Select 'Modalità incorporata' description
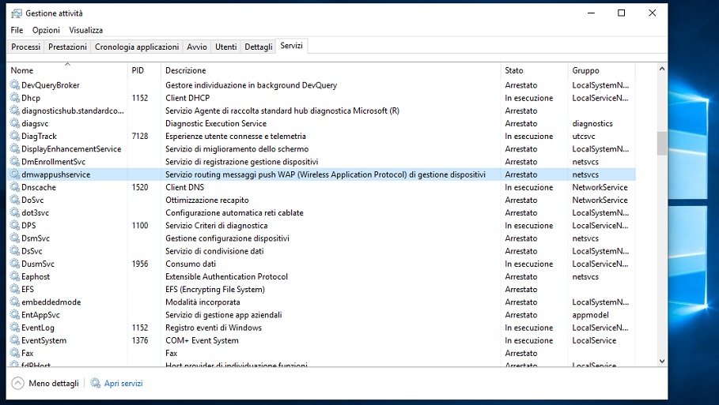Screen dimensions: 719x405 pyautogui.click(x=202, y=302)
